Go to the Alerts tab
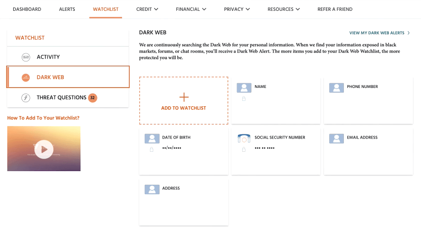The width and height of the screenshot is (421, 233). point(67,9)
